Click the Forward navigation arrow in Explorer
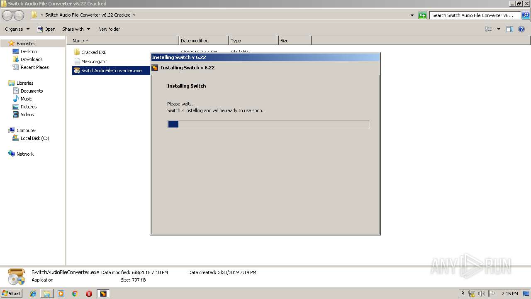 tap(19, 15)
